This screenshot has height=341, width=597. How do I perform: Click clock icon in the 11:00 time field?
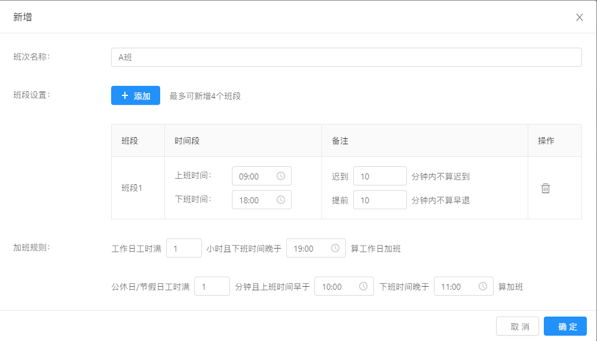(x=483, y=286)
